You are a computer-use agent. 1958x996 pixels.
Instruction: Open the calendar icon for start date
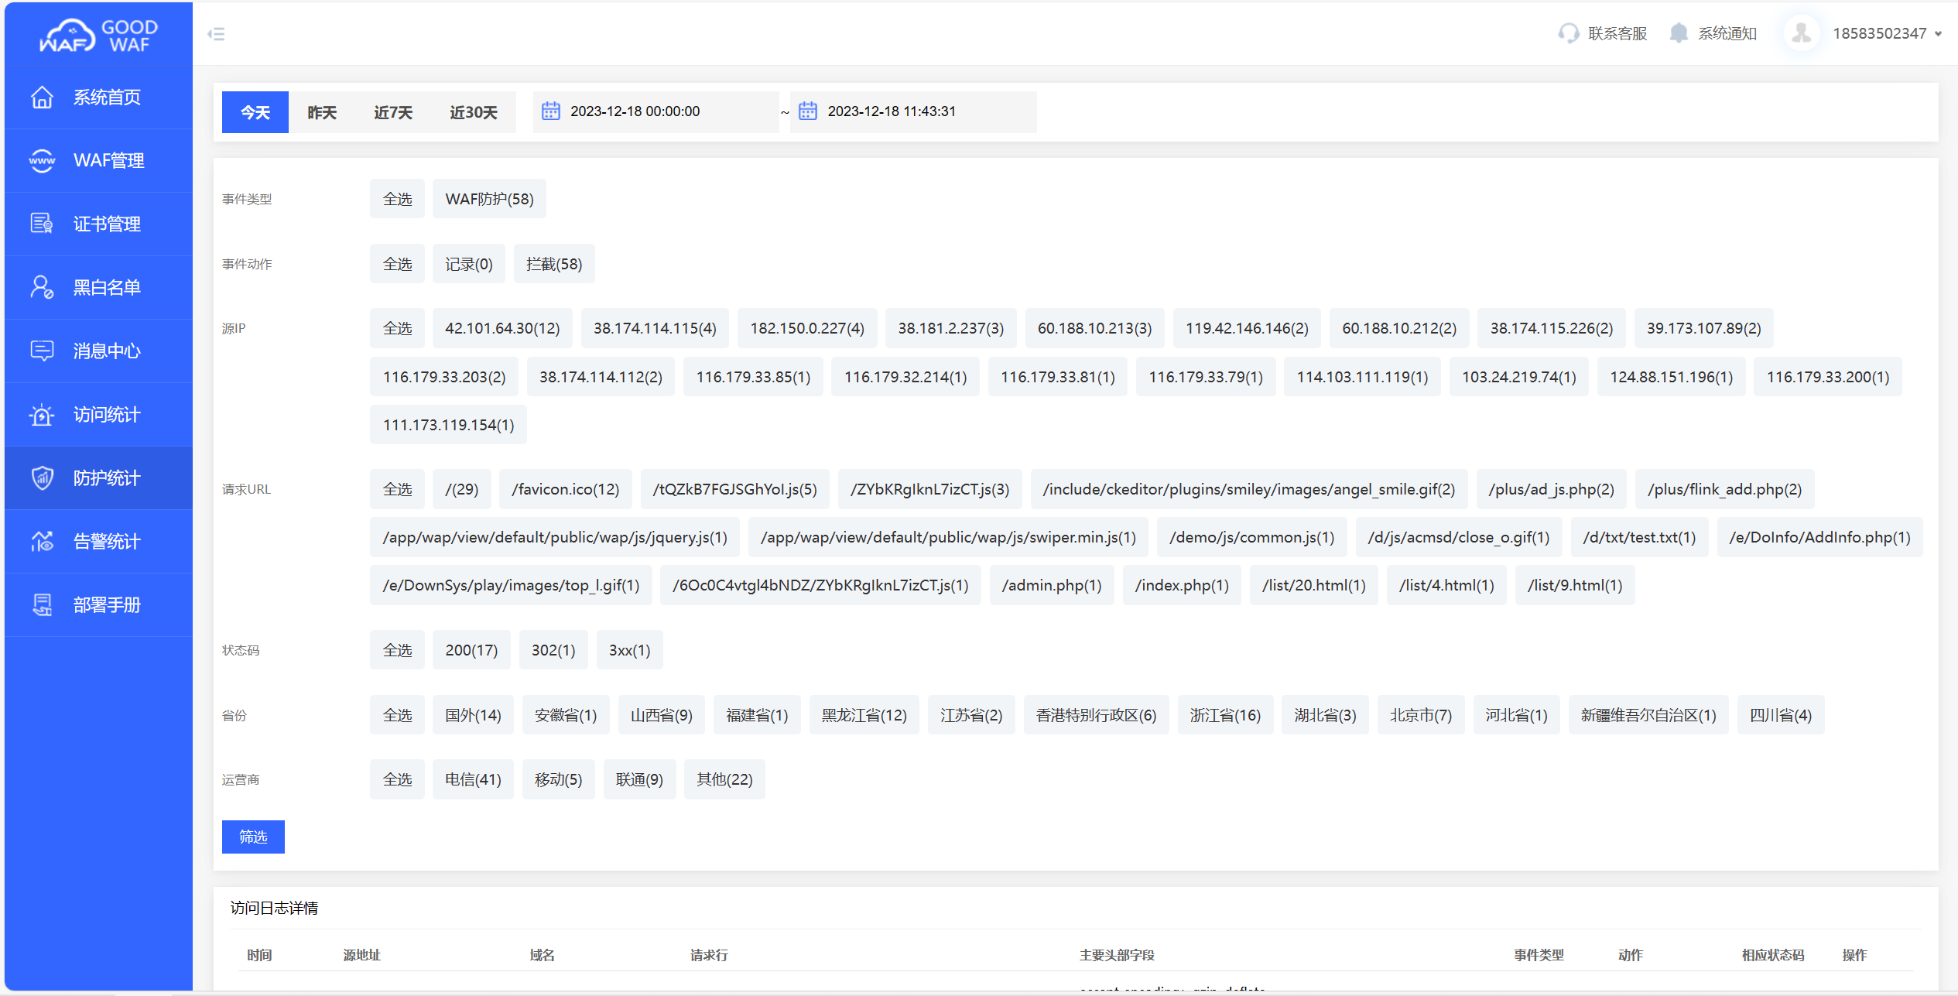click(550, 111)
